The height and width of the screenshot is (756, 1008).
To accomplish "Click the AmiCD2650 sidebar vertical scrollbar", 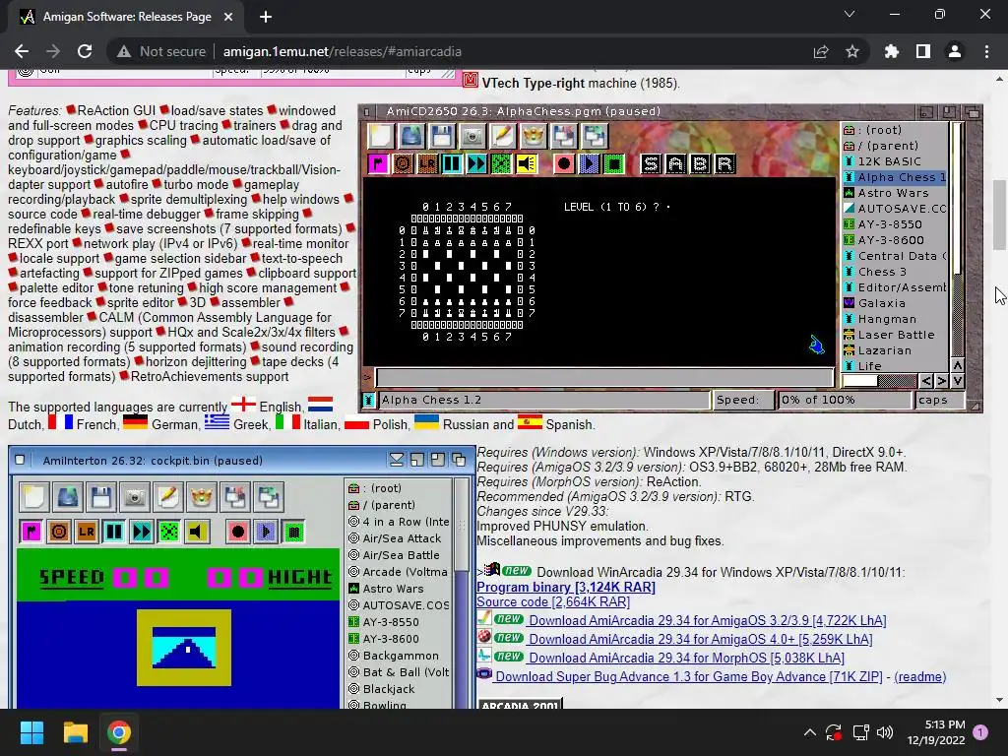I will tap(957, 240).
